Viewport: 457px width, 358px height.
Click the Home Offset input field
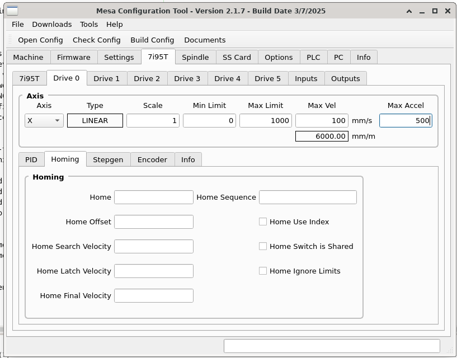(x=154, y=222)
